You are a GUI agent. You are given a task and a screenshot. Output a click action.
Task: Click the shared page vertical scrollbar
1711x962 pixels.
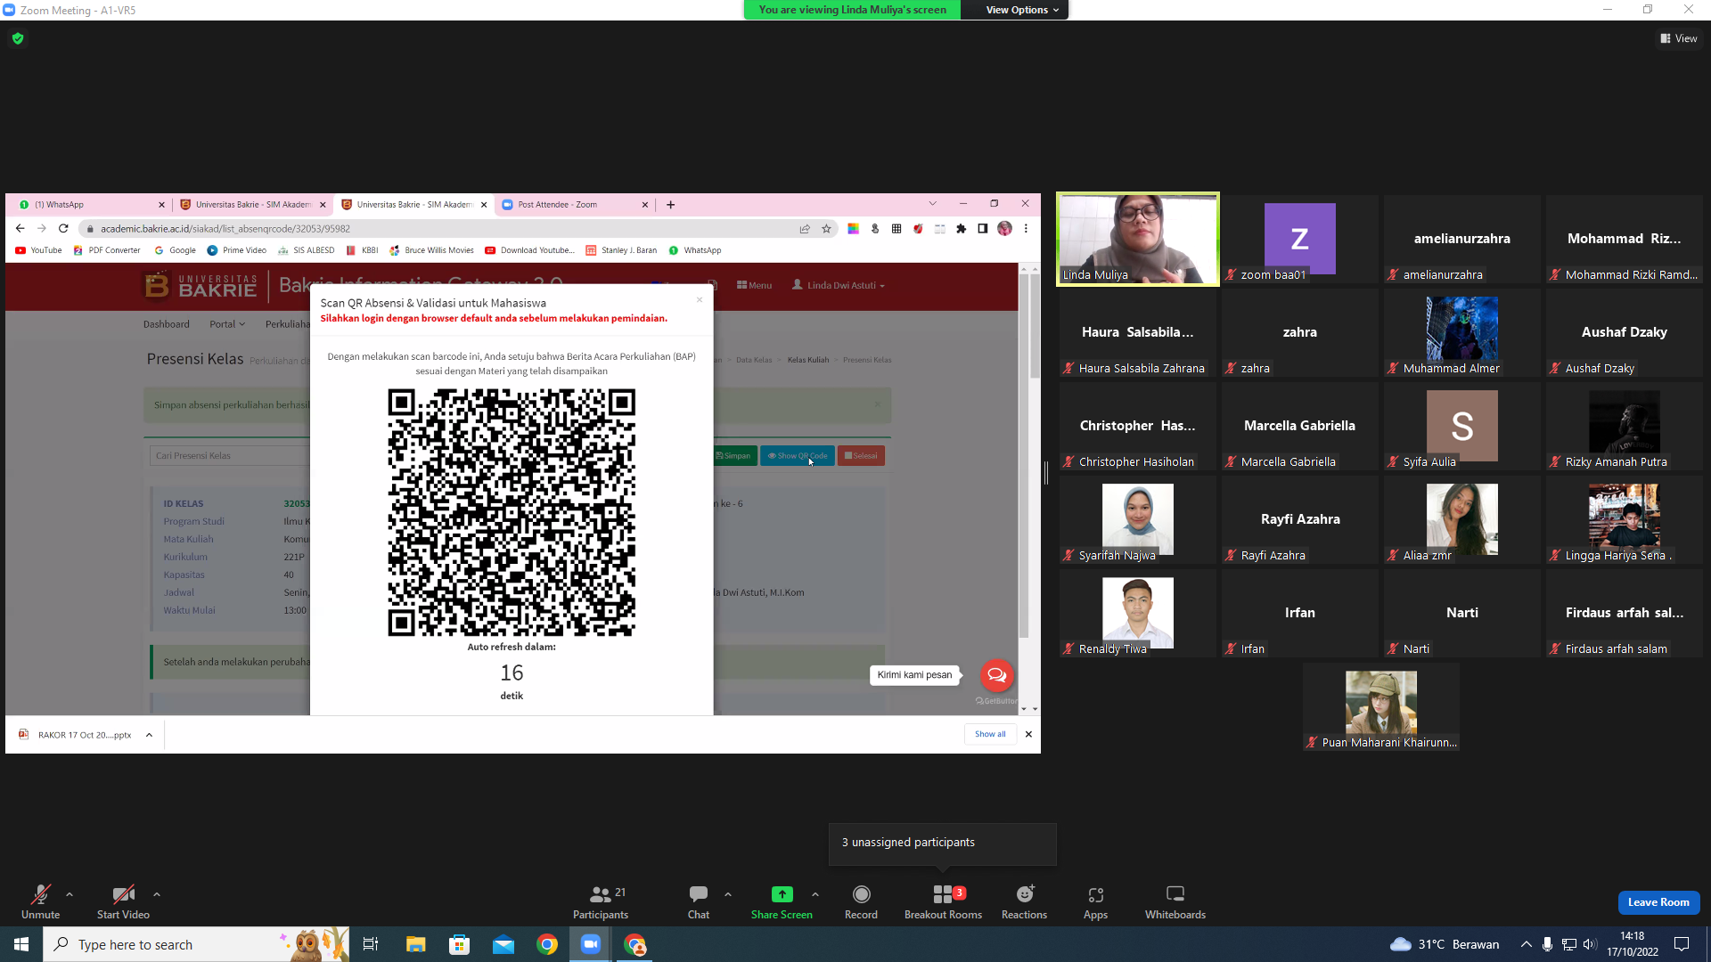point(1034,326)
